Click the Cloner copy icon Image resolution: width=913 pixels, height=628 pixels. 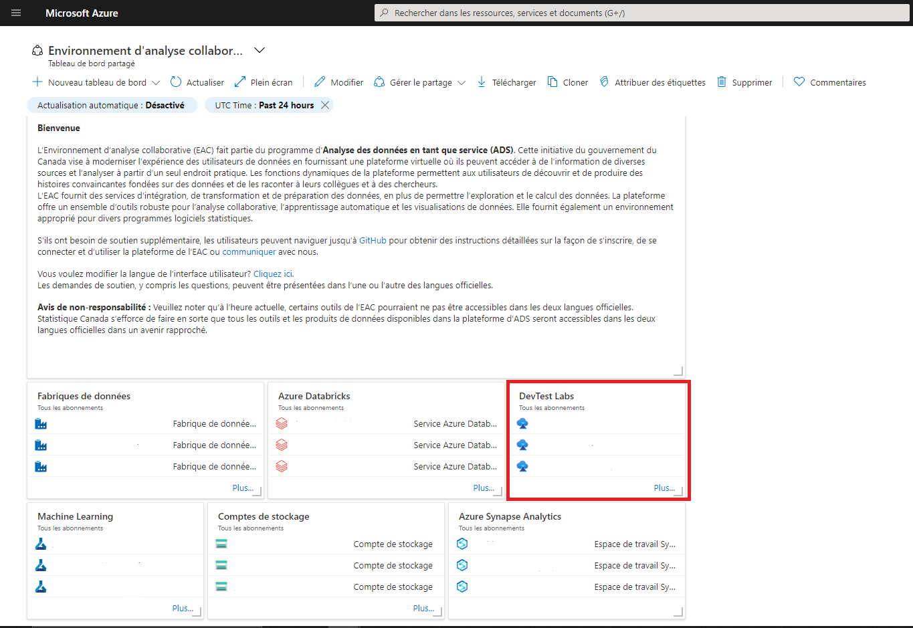(x=552, y=82)
